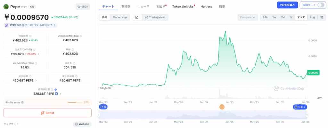Click the info icon beside 出来高 (24時間)
This screenshot has height=128, width=328.
tap(34, 50)
